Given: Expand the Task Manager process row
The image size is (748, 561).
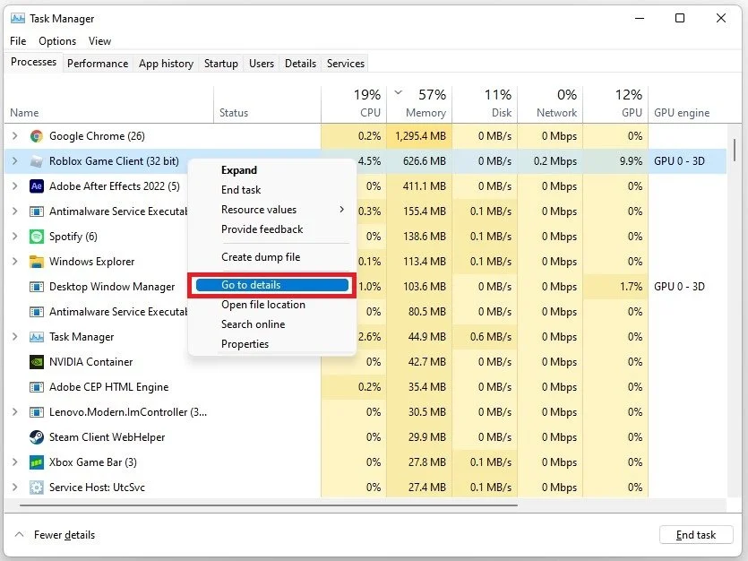Looking at the screenshot, I should click(15, 337).
